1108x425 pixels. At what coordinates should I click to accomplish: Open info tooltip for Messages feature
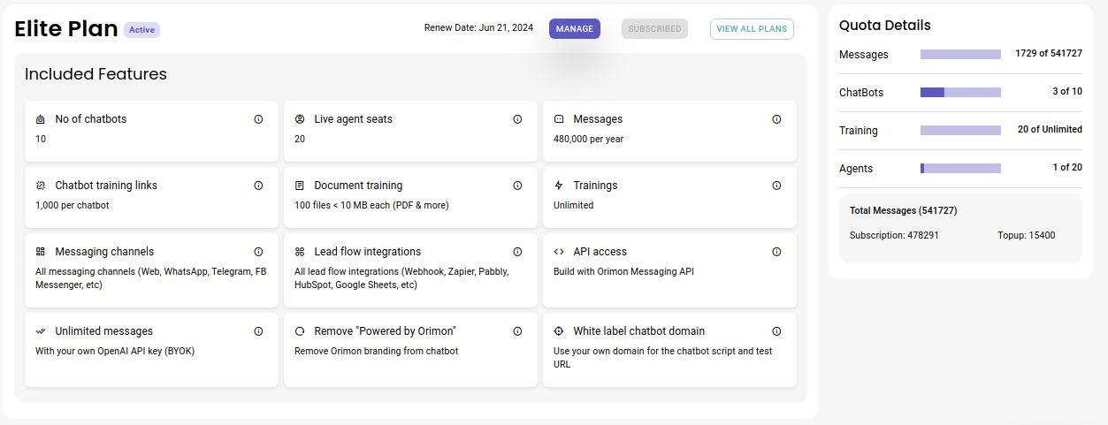776,119
